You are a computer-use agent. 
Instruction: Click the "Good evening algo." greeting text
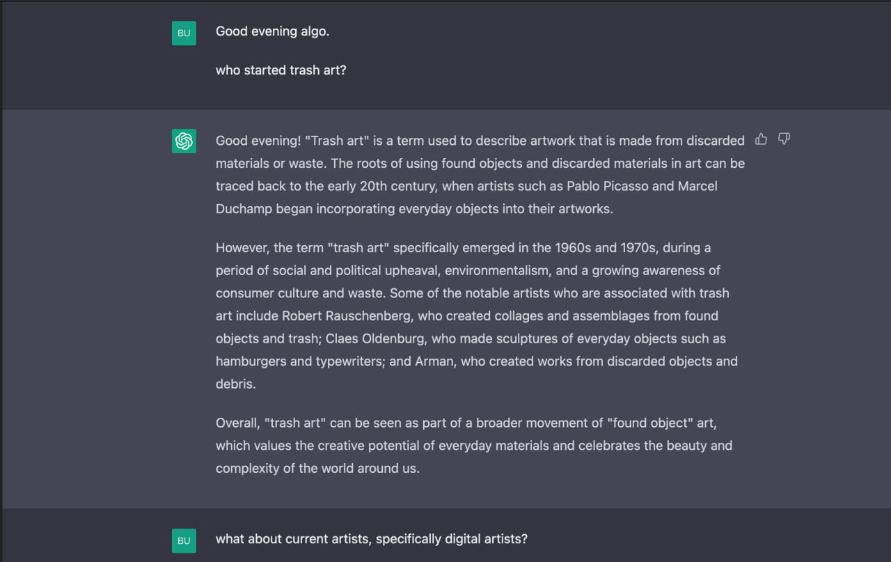click(x=272, y=31)
